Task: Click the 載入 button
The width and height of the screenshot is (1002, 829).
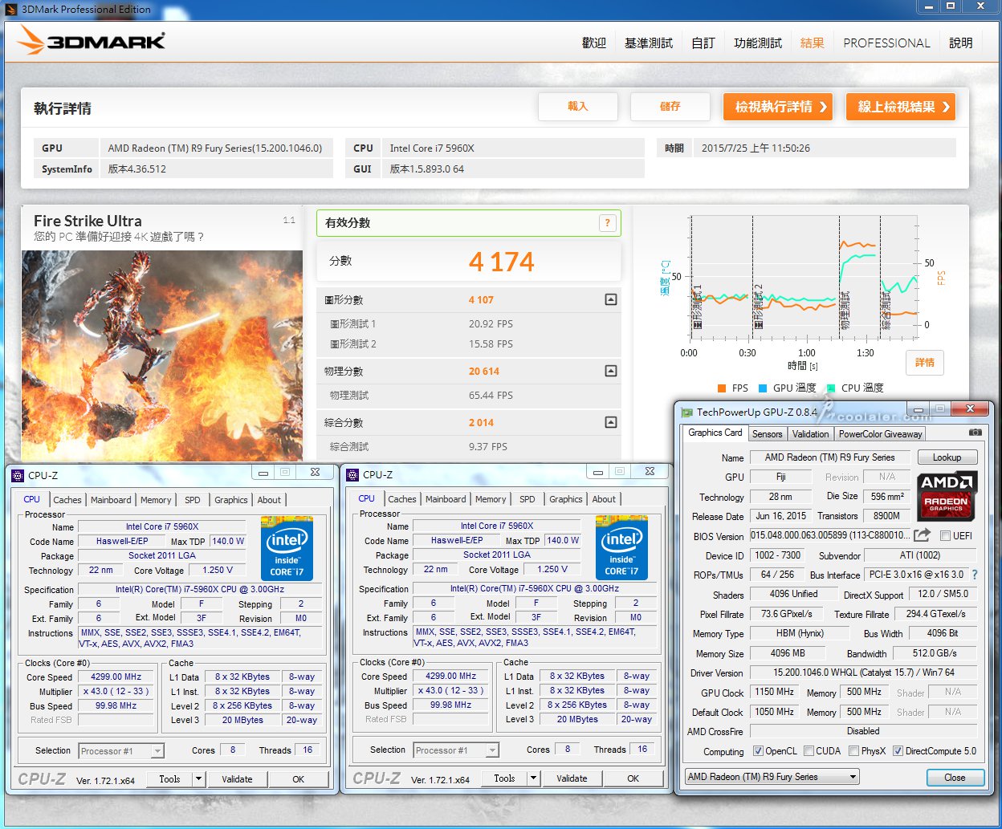Action: click(578, 107)
